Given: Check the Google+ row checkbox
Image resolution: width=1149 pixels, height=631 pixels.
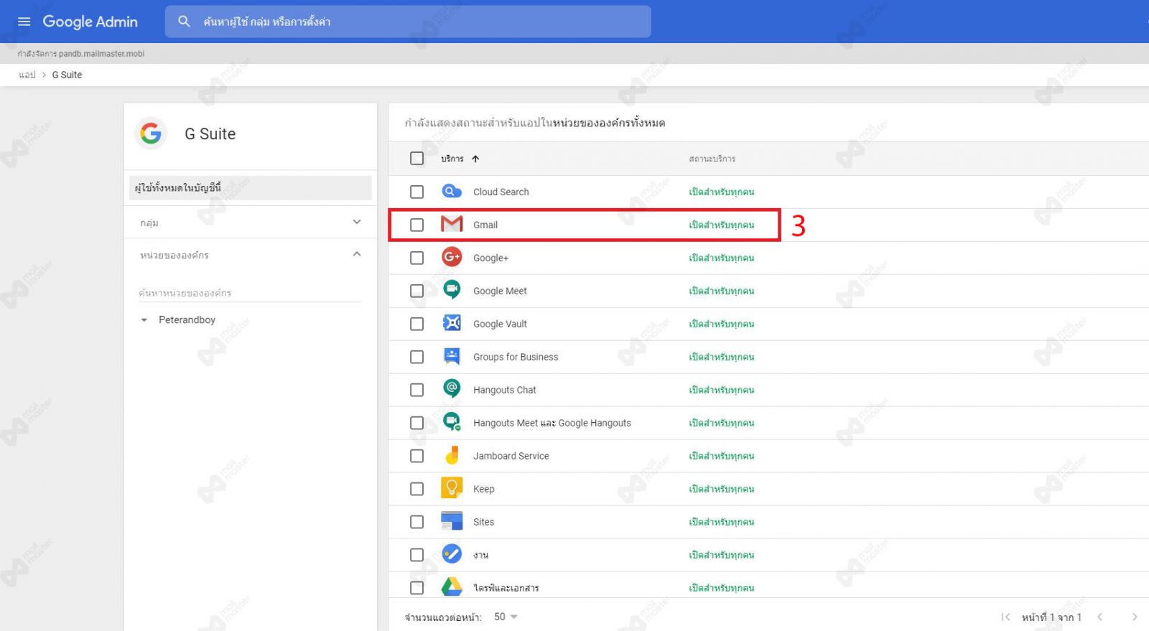Looking at the screenshot, I should (x=417, y=258).
